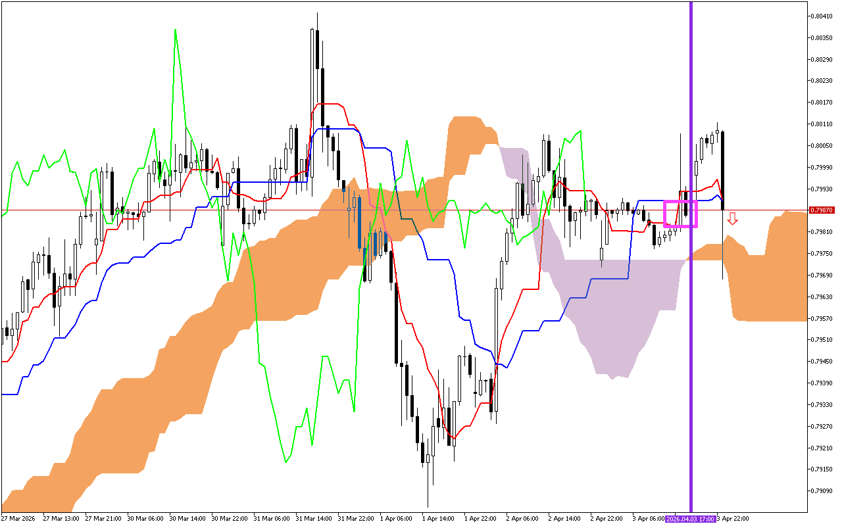Click the 27 Mar 2026 time label

18,518
